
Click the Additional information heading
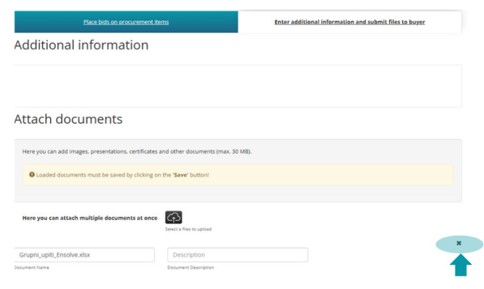tap(81, 45)
